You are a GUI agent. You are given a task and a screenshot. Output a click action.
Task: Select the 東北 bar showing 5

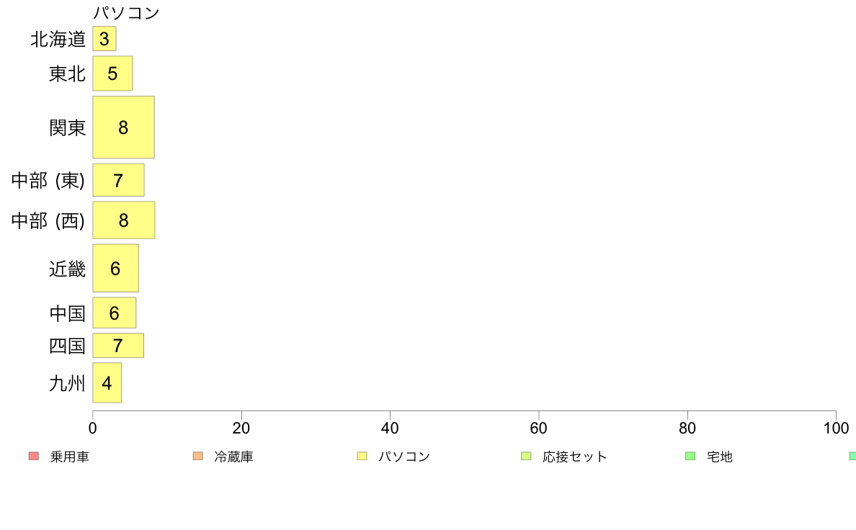tap(112, 73)
